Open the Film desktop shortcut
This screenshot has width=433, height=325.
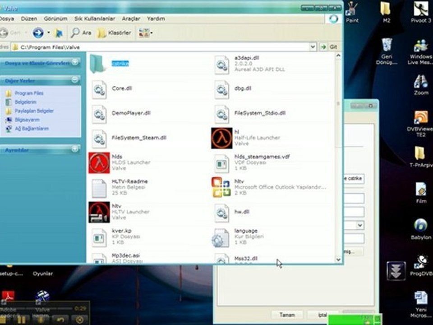tap(421, 193)
